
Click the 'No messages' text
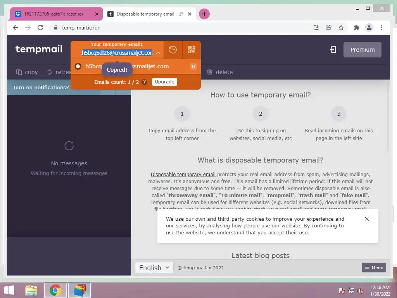coord(69,163)
